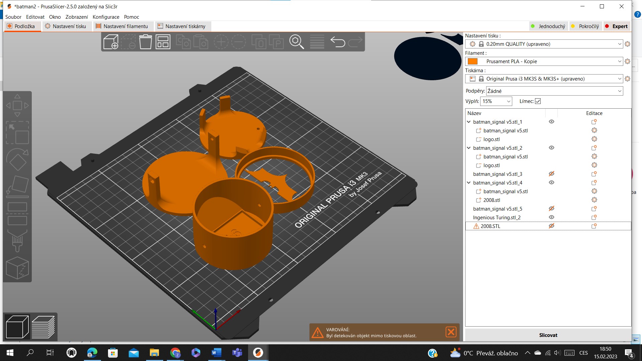The width and height of the screenshot is (642, 361).
Task: Click the Undo arrow in toolbar
Action: (338, 42)
